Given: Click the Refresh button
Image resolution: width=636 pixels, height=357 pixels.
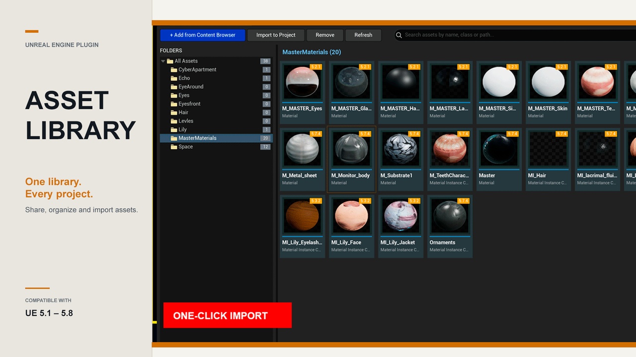Looking at the screenshot, I should tap(363, 35).
